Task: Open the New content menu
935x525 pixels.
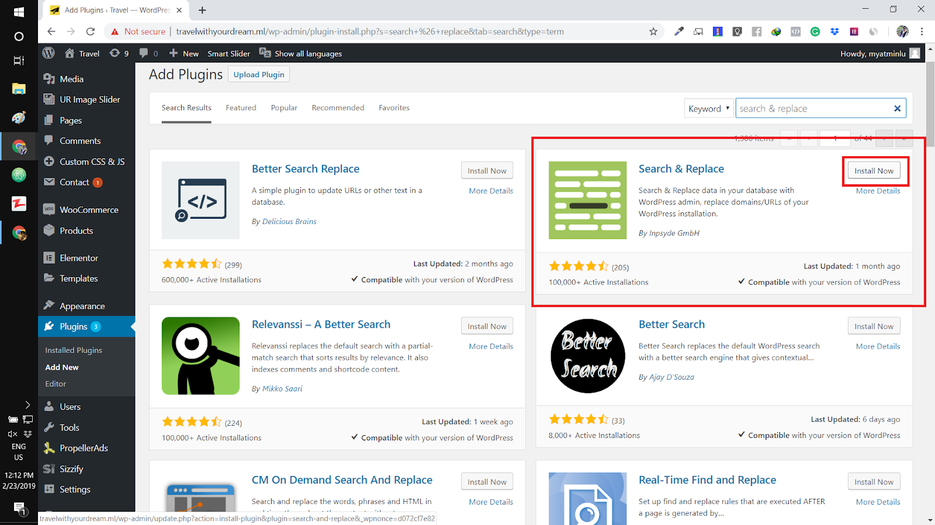Action: (x=184, y=53)
